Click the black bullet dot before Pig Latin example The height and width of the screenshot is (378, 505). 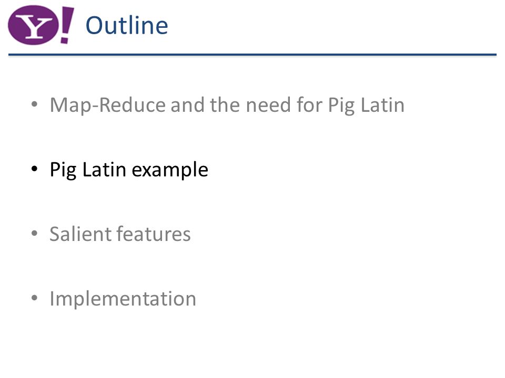(35, 169)
